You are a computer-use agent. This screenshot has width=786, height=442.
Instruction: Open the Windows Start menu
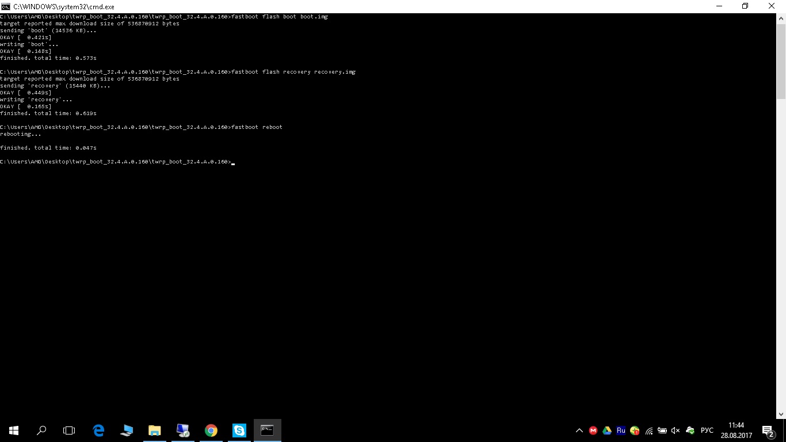(14, 430)
